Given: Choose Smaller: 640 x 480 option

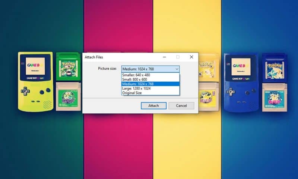Looking at the screenshot, I should (150, 75).
